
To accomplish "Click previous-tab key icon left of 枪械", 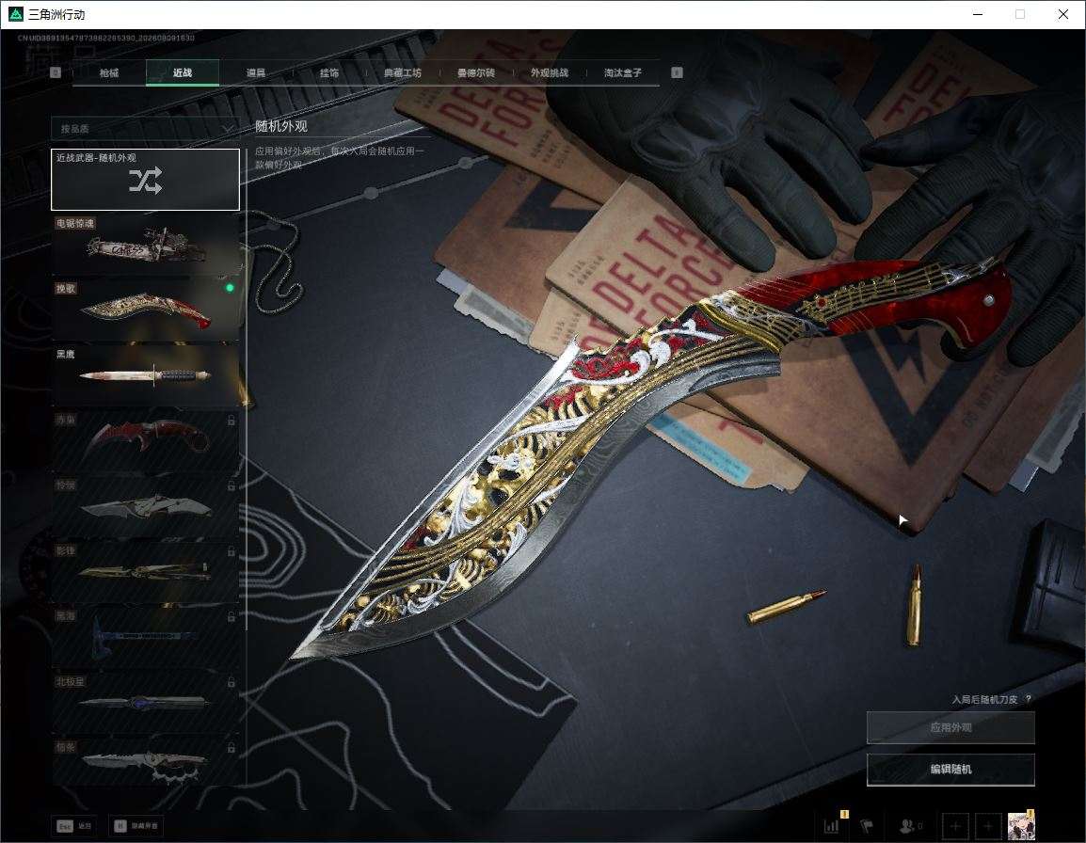I will (x=56, y=72).
